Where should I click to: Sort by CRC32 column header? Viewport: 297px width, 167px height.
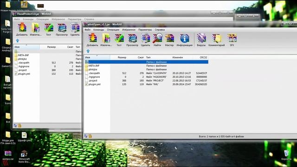click(x=203, y=58)
